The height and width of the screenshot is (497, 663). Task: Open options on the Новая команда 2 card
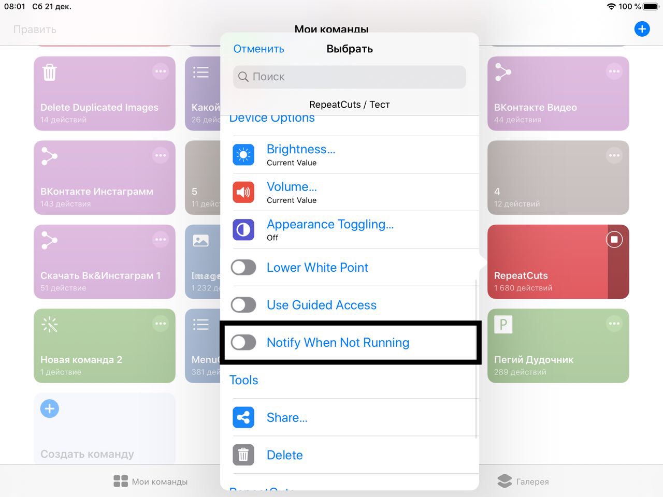(161, 324)
